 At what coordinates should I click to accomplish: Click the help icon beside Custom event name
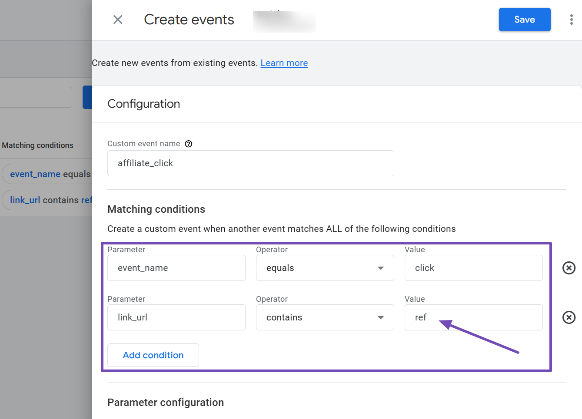pos(189,144)
